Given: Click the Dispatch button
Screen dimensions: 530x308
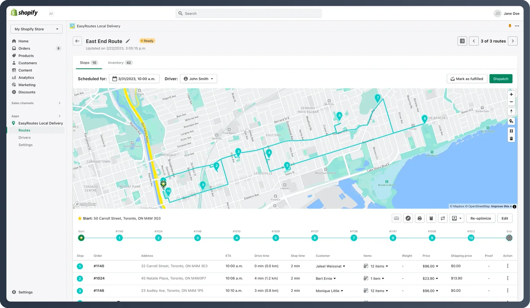Looking at the screenshot, I should click(x=501, y=79).
